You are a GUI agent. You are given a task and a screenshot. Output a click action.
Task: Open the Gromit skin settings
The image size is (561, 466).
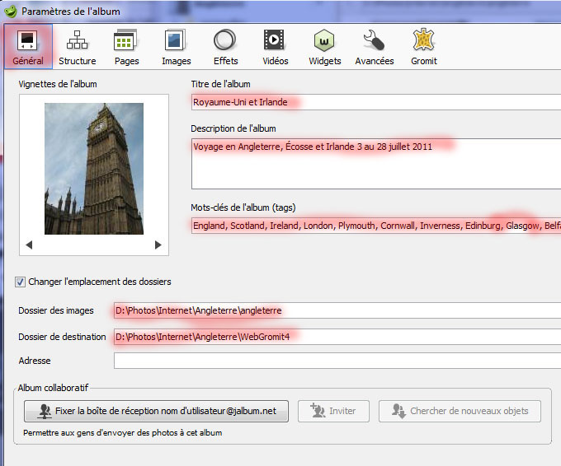click(423, 47)
